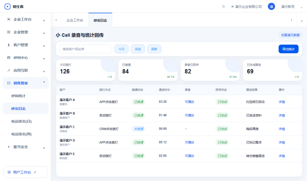The height and width of the screenshot is (181, 307).
Task: Click the 应用互联 arrow icon
Action: pos(9,70)
